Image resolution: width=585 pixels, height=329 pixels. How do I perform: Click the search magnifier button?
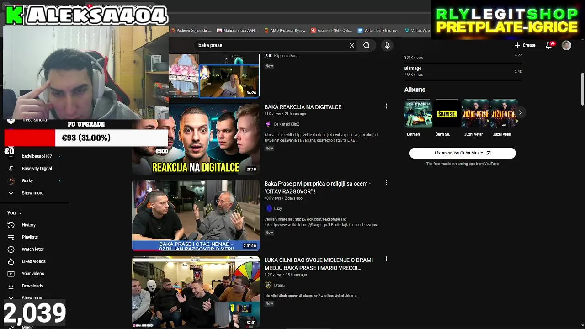(367, 45)
